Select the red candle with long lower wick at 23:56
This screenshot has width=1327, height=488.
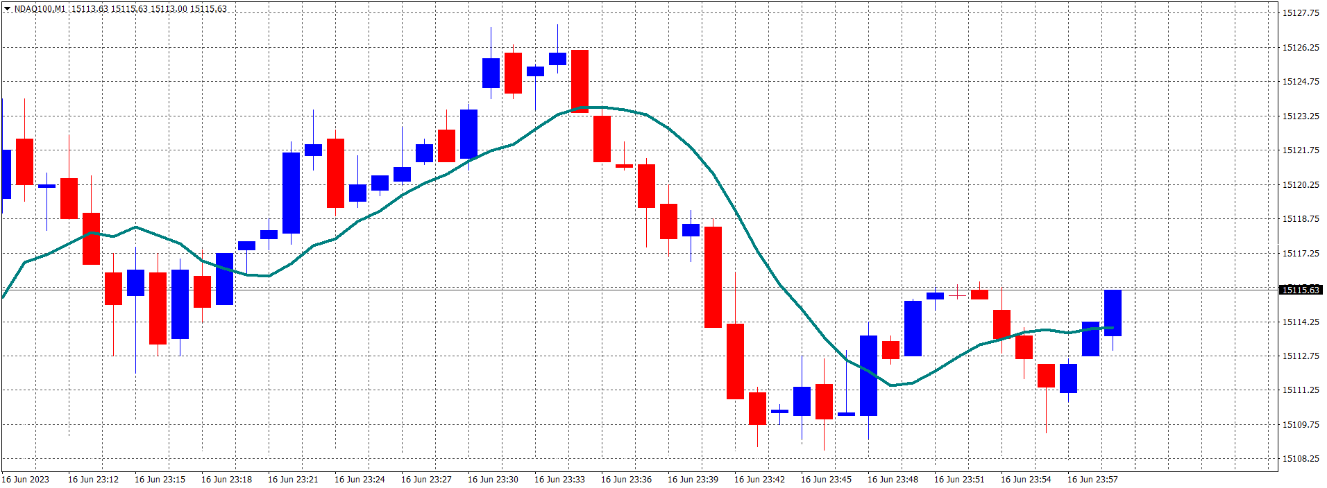tap(1046, 376)
